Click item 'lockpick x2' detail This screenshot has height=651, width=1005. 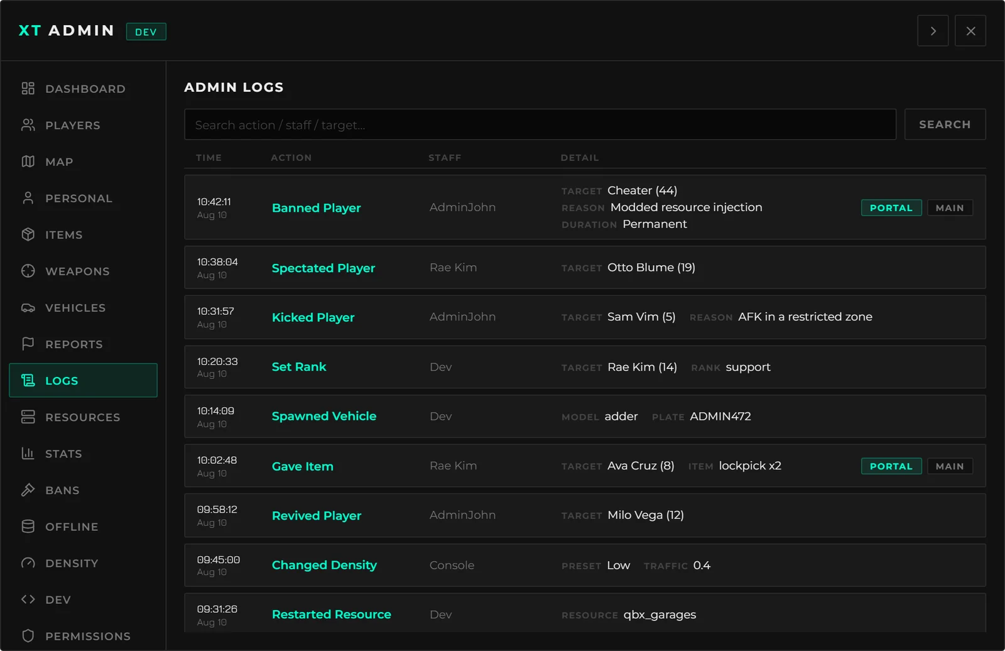point(750,466)
